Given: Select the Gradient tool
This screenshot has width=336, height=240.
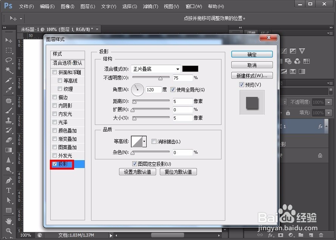Looking at the screenshot, I should 9,150.
